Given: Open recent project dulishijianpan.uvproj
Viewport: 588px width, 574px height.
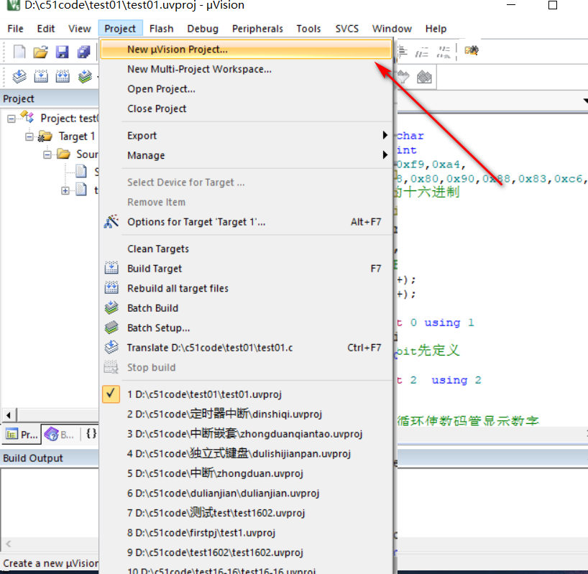Looking at the screenshot, I should 246,454.
